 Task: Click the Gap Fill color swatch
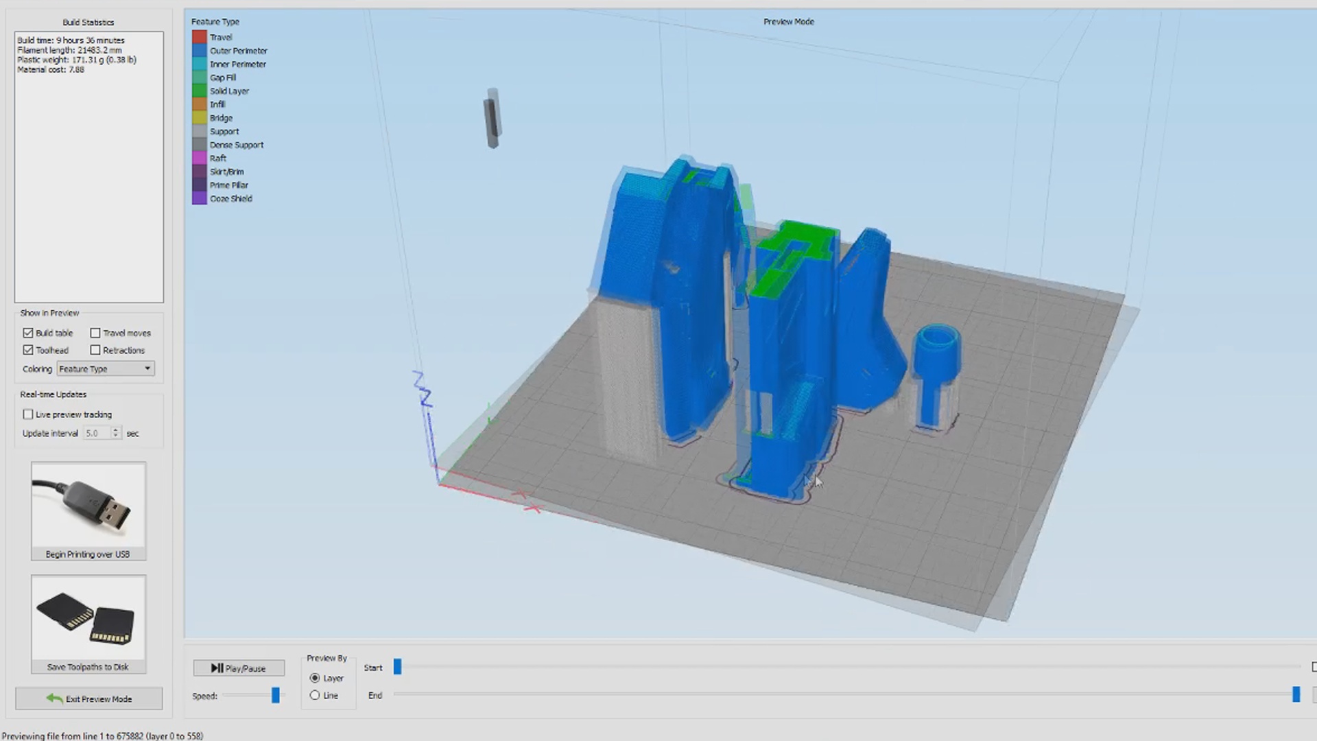coord(199,78)
